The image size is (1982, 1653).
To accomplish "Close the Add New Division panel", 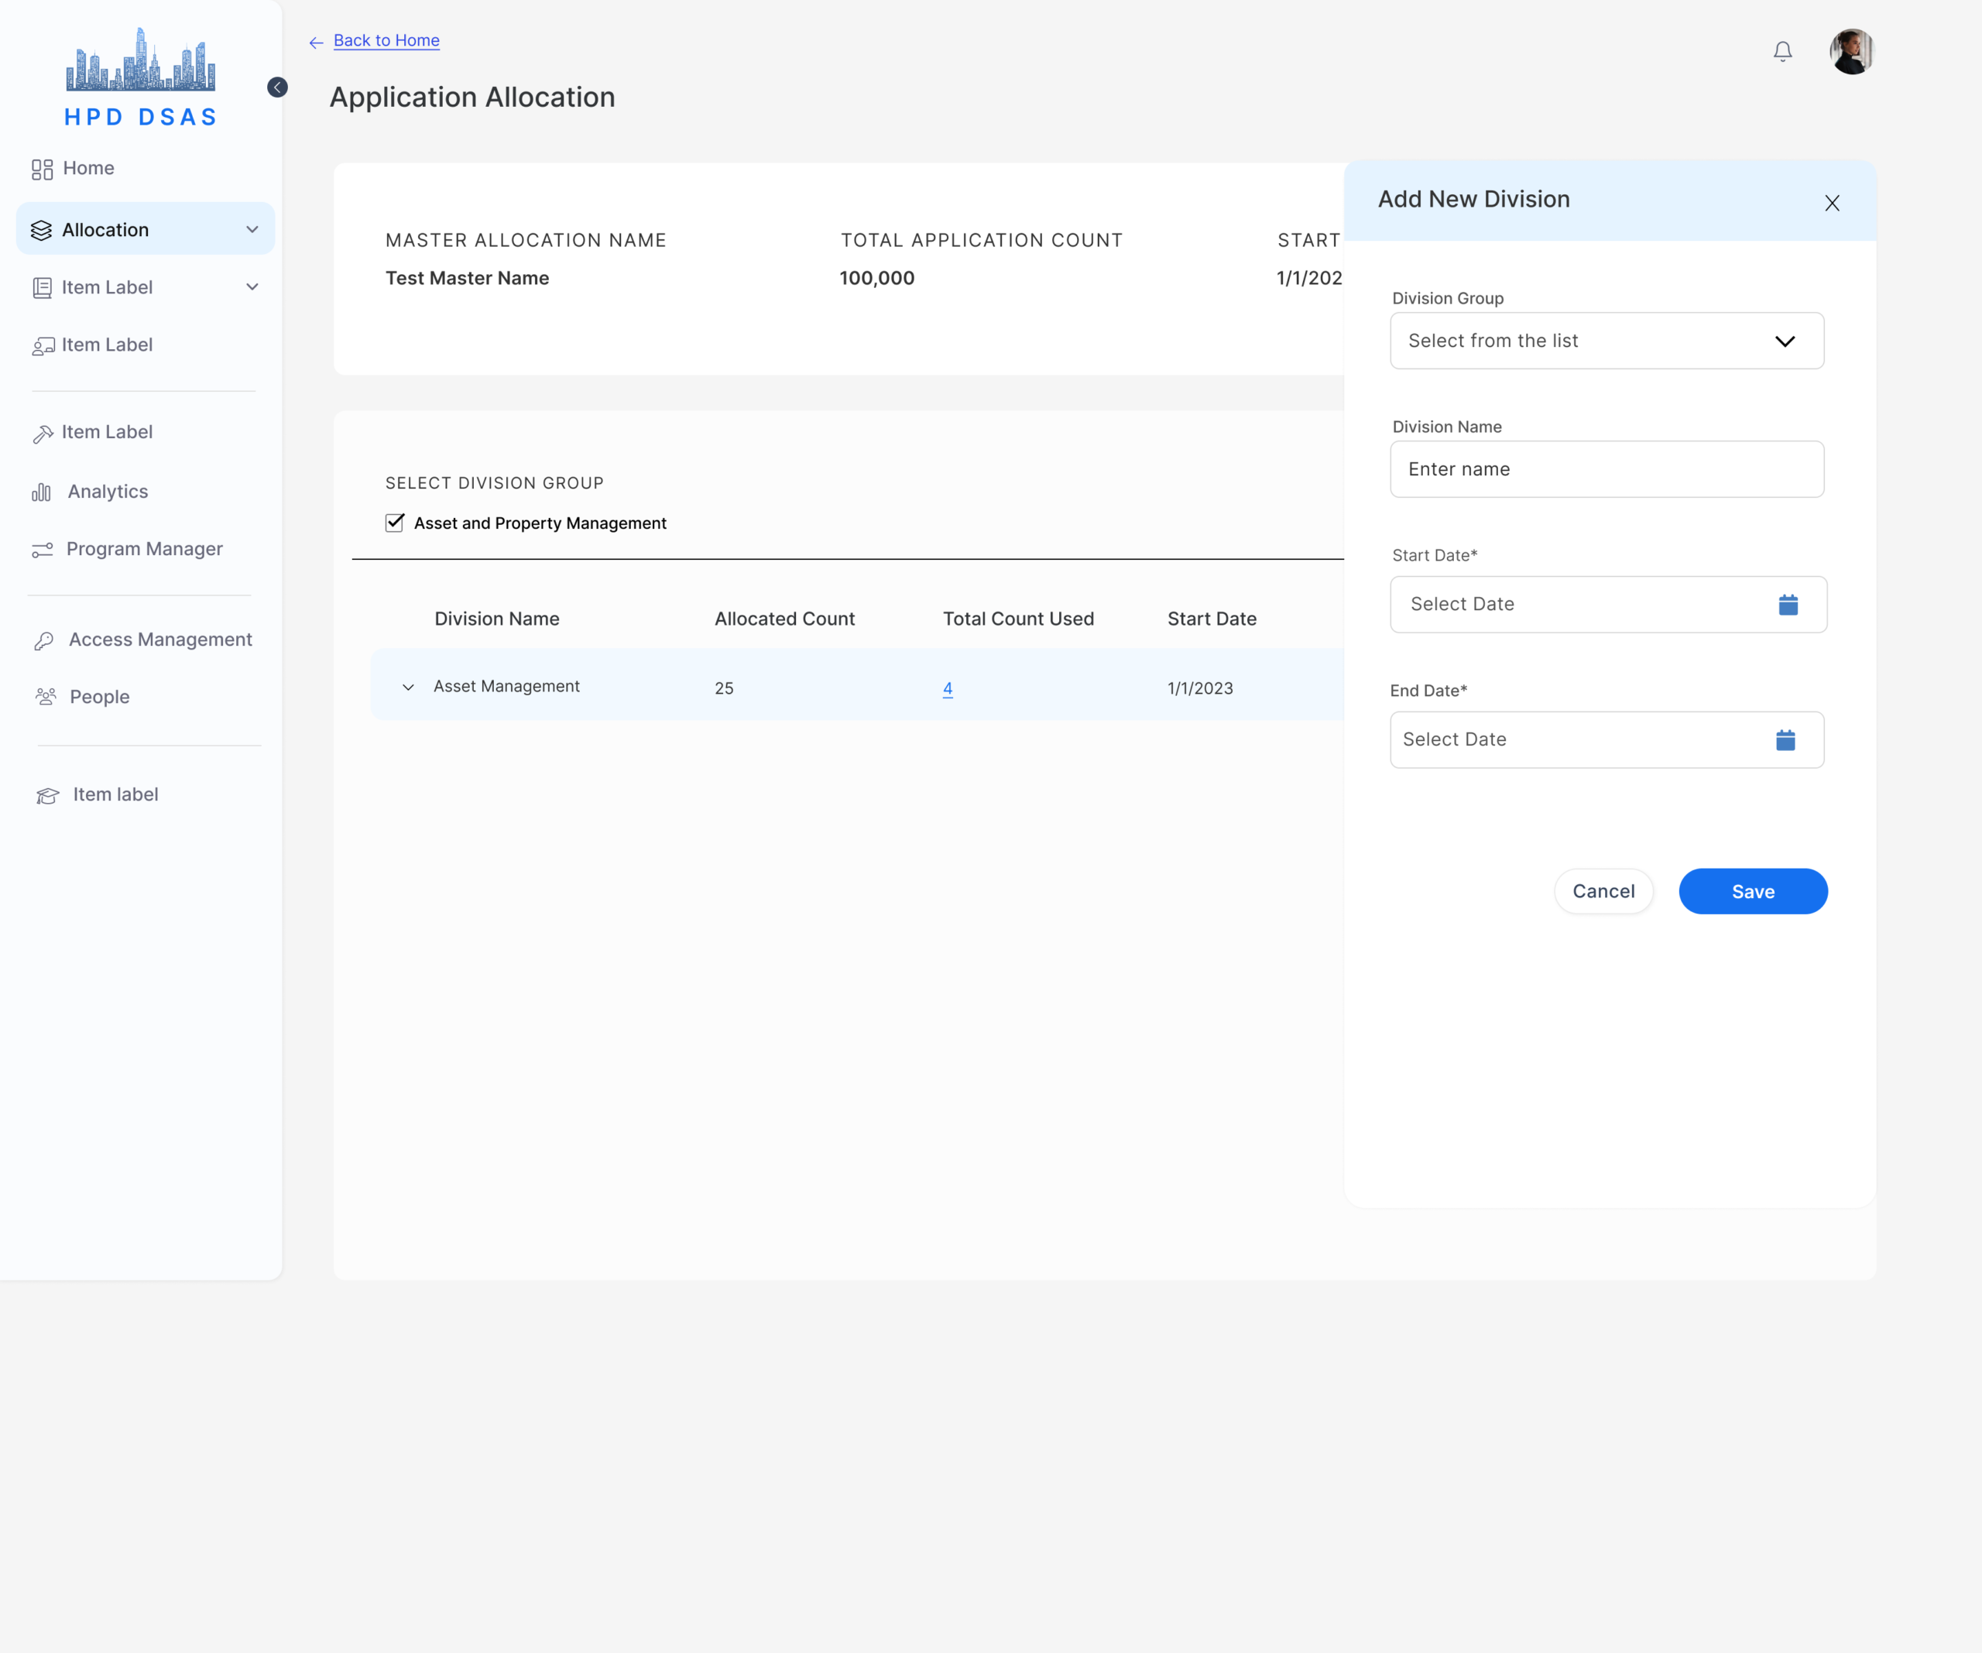I will (x=1831, y=203).
